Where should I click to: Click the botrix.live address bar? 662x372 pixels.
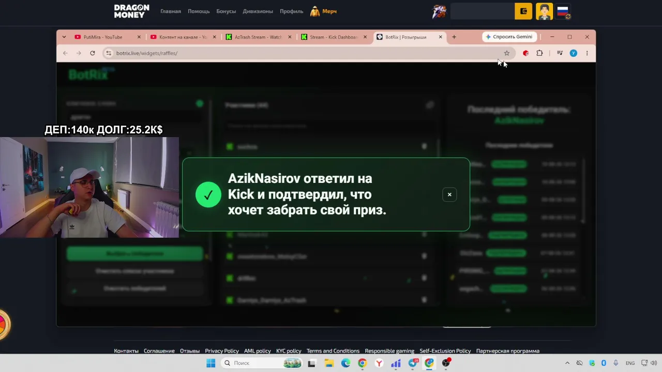(x=309, y=53)
